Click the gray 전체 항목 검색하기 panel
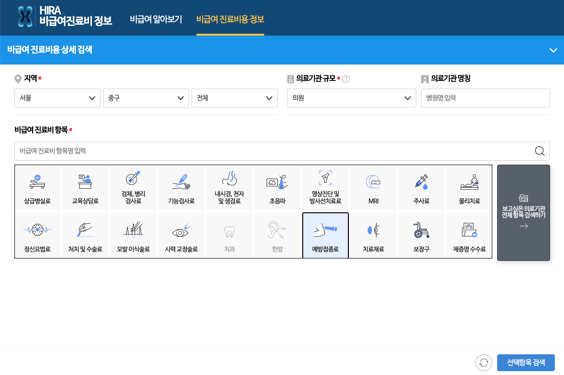Screen dimensions: 564x375 coord(524,212)
